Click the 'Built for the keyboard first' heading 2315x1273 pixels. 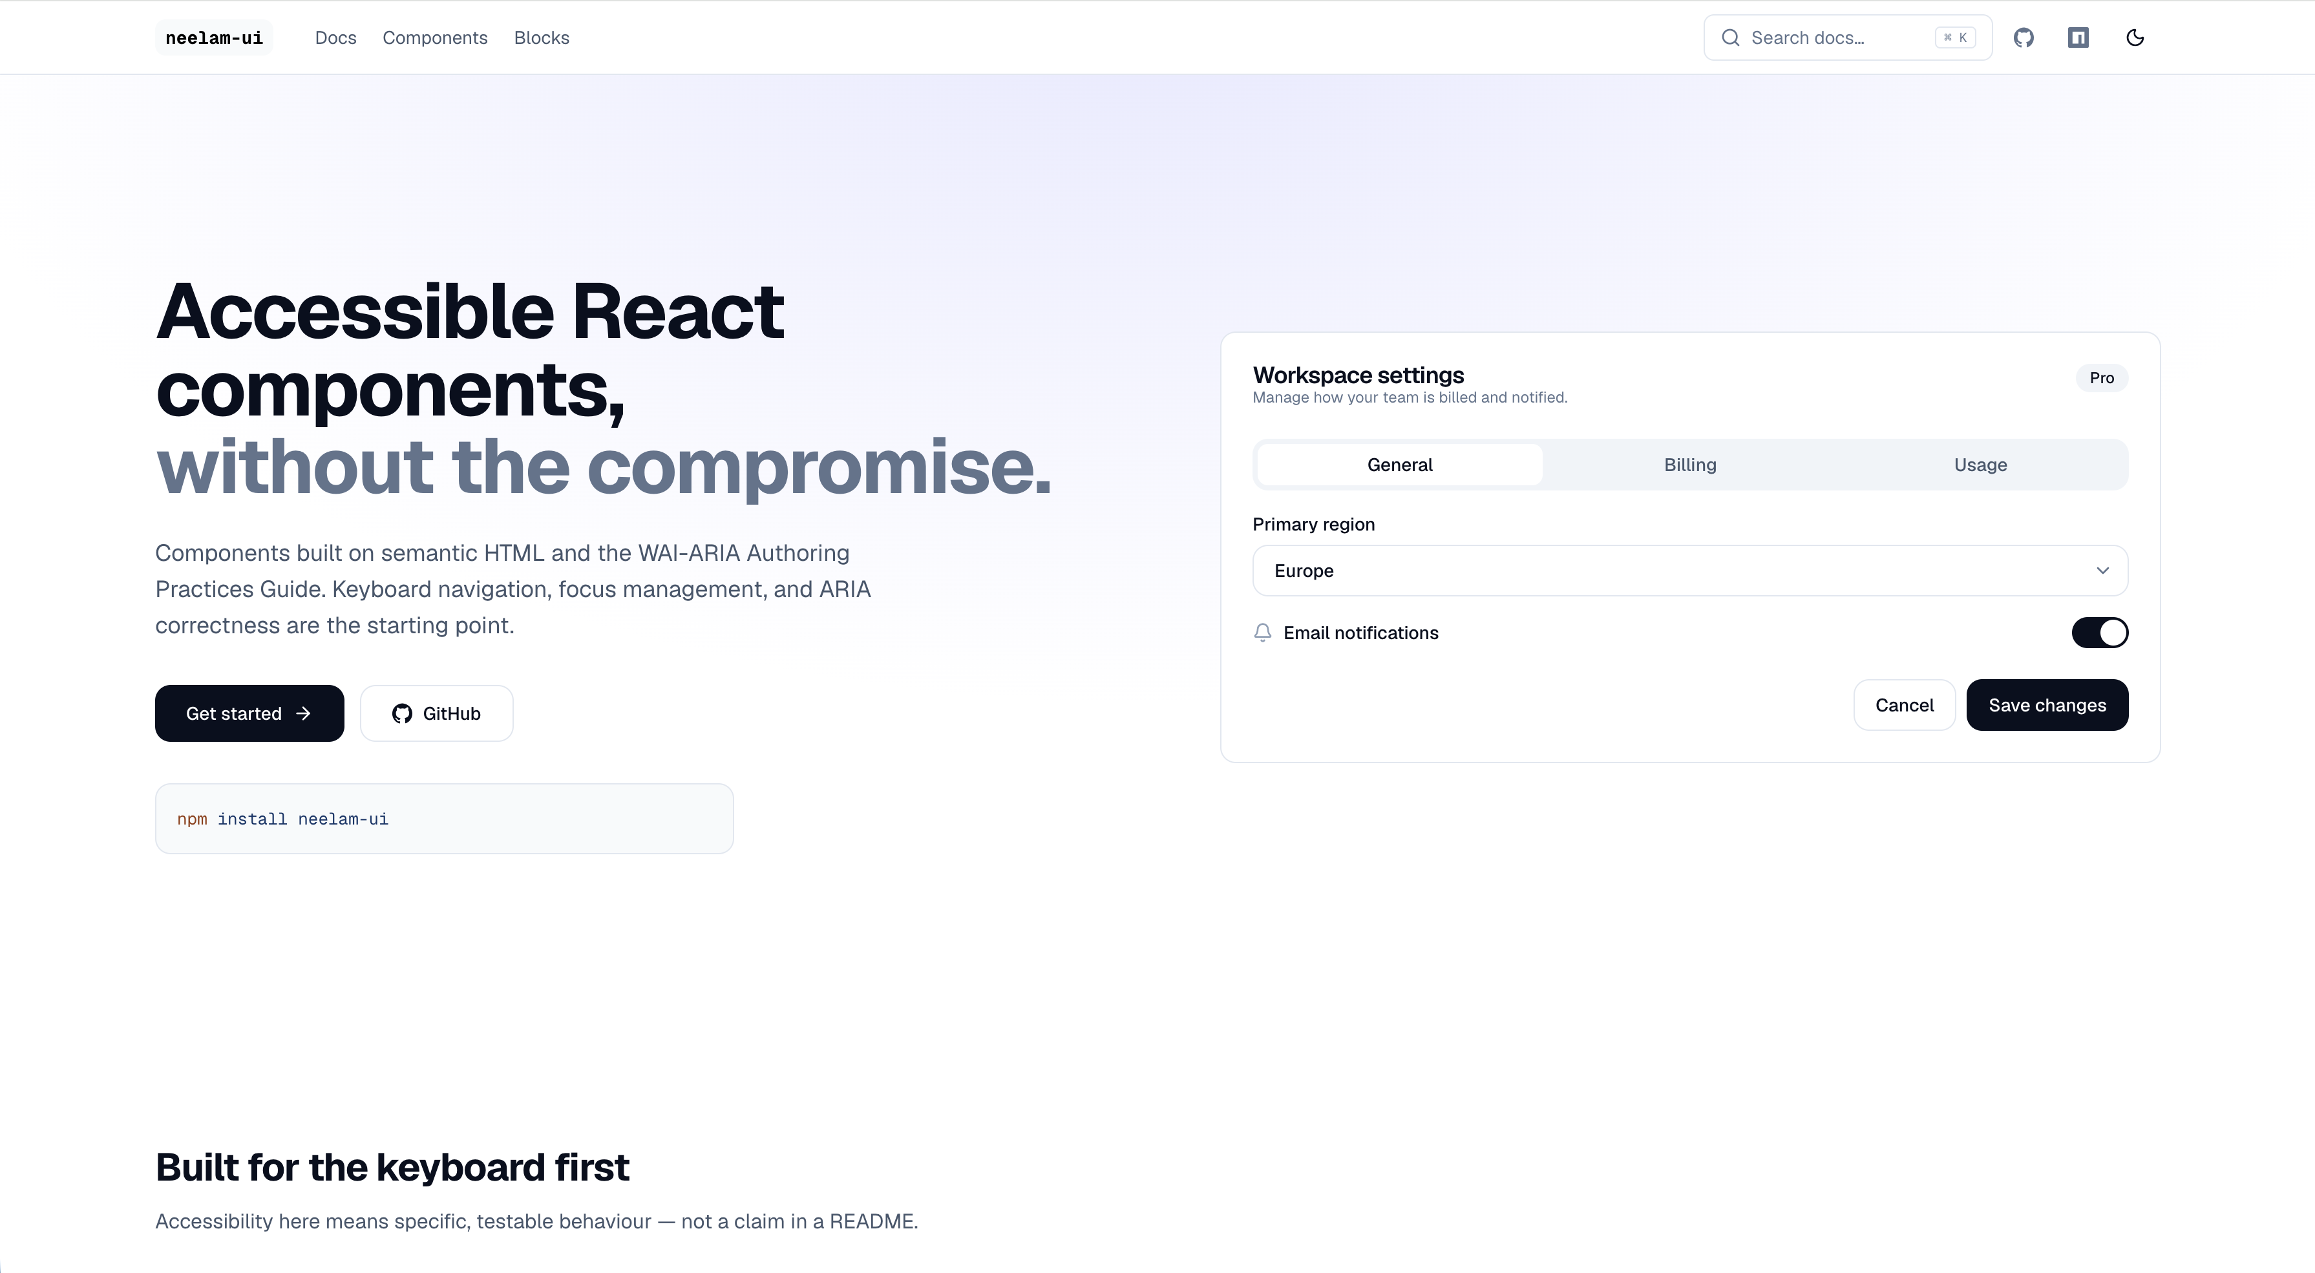coord(392,1167)
